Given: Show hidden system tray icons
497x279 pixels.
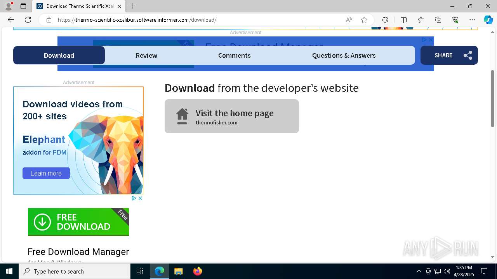Looking at the screenshot, I should coord(419,271).
